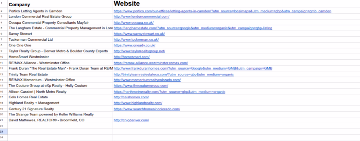Click the RE/MAX Alliance - Westminster Office cell
360x141 pixels.
click(60, 63)
